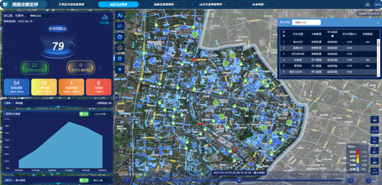Open the 三江口(宁波) station dropdown
This screenshot has width=382, height=185.
tap(101, 114)
